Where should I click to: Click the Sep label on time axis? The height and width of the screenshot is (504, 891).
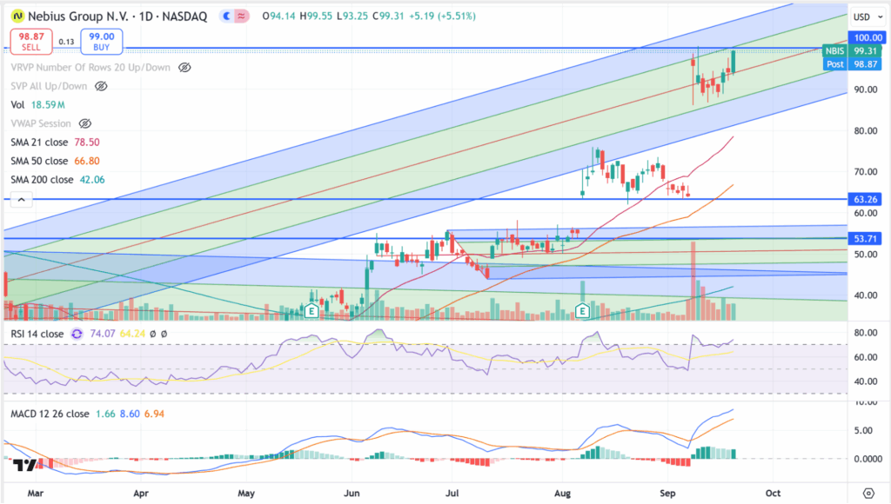[667, 494]
